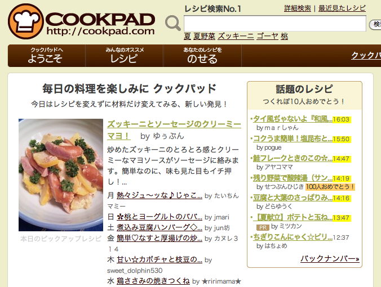The image size is (381, 287).
Task: Click the magnifying glass search icon
Action: (x=173, y=23)
